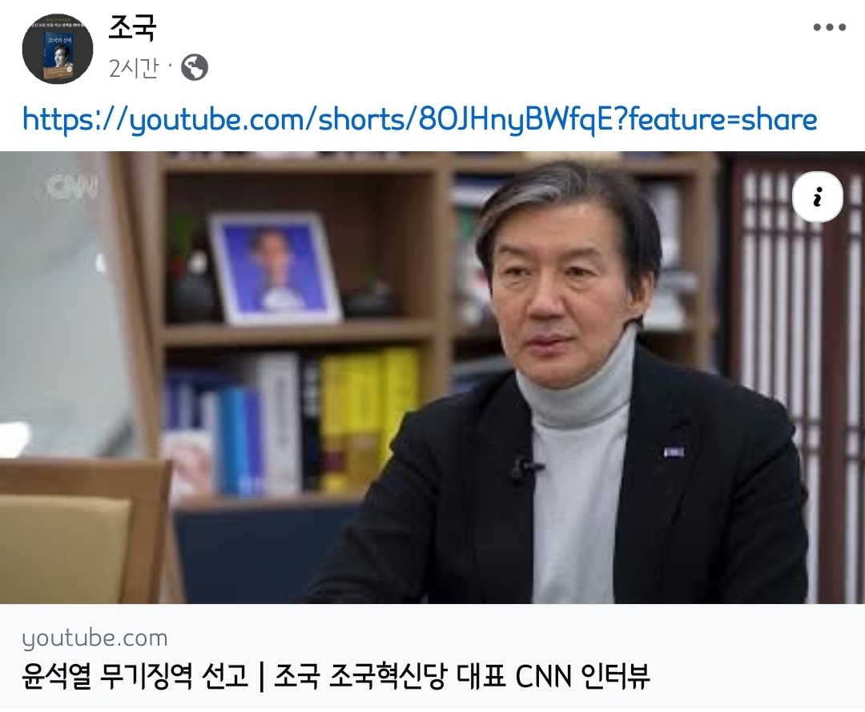This screenshot has height=712, width=865.
Task: Tap the info 'i' icon on preview
Action: [x=818, y=197]
